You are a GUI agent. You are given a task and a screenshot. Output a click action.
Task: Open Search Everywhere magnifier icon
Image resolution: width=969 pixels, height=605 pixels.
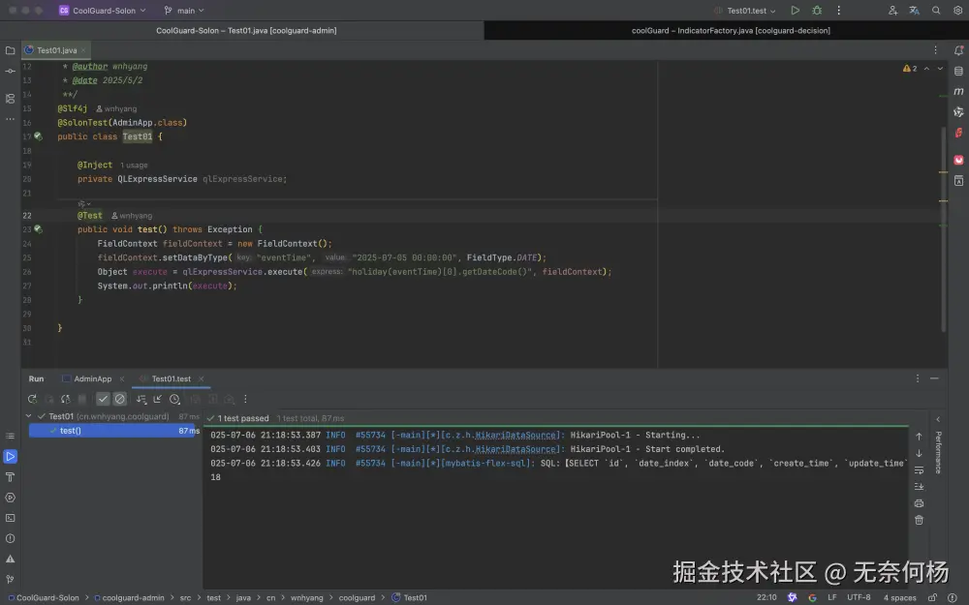(x=936, y=11)
